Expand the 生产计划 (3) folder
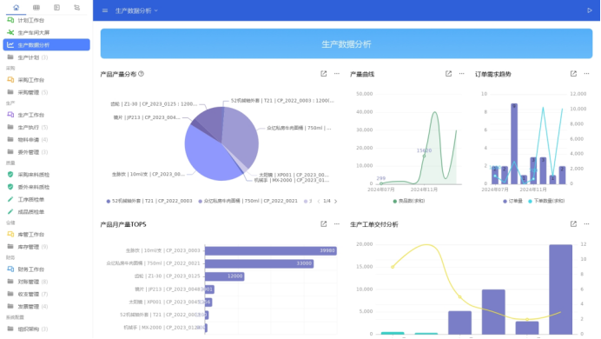601x339 pixels. (x=46, y=57)
